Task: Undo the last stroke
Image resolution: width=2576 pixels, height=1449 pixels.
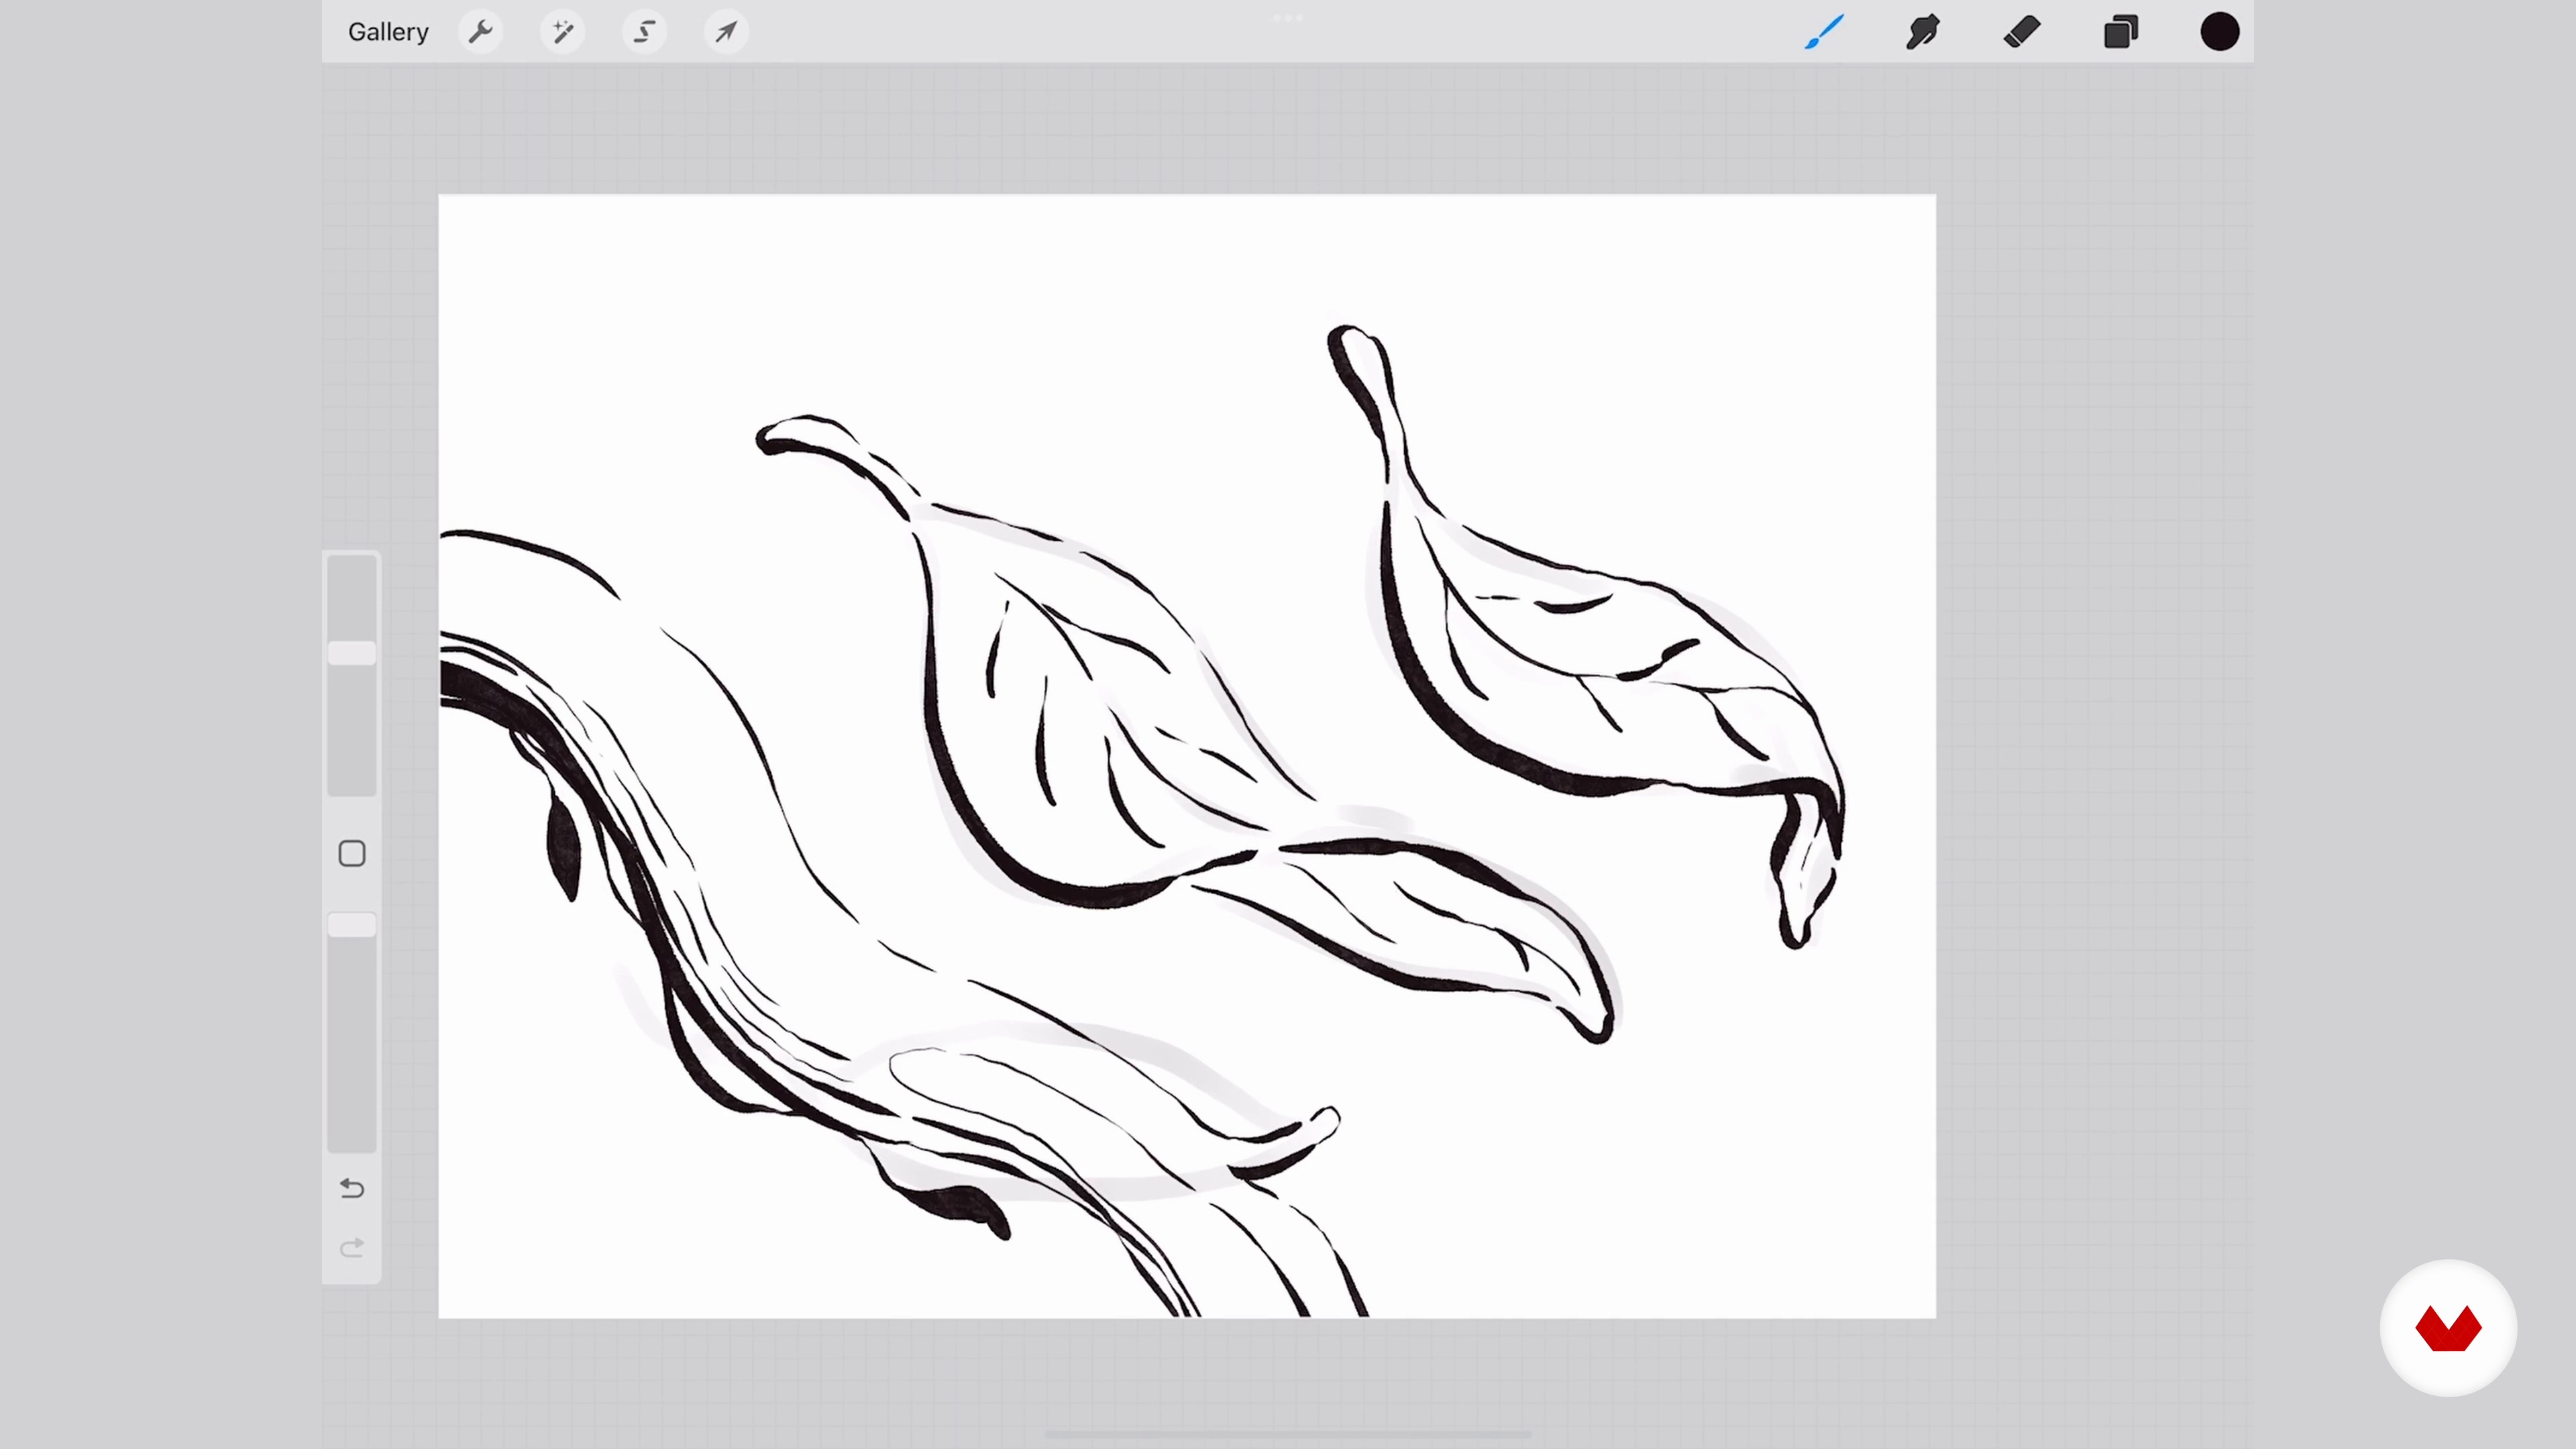Action: [x=352, y=1188]
